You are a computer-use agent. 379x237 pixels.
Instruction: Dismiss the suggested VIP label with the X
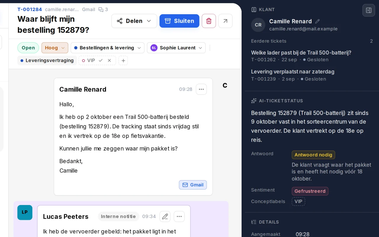point(109,60)
